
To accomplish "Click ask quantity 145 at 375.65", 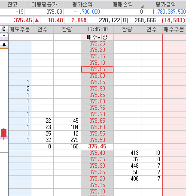I will [x=67, y=121].
